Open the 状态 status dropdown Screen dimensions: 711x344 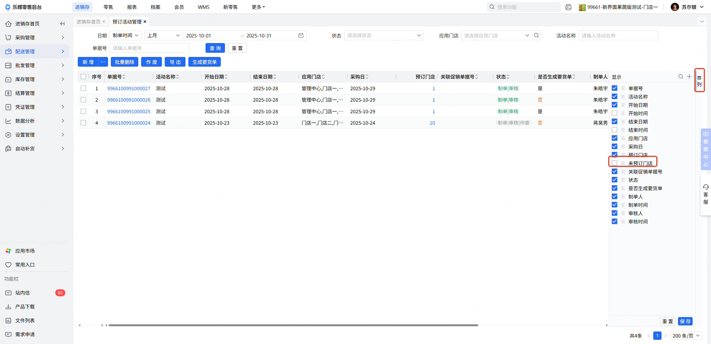(x=384, y=36)
